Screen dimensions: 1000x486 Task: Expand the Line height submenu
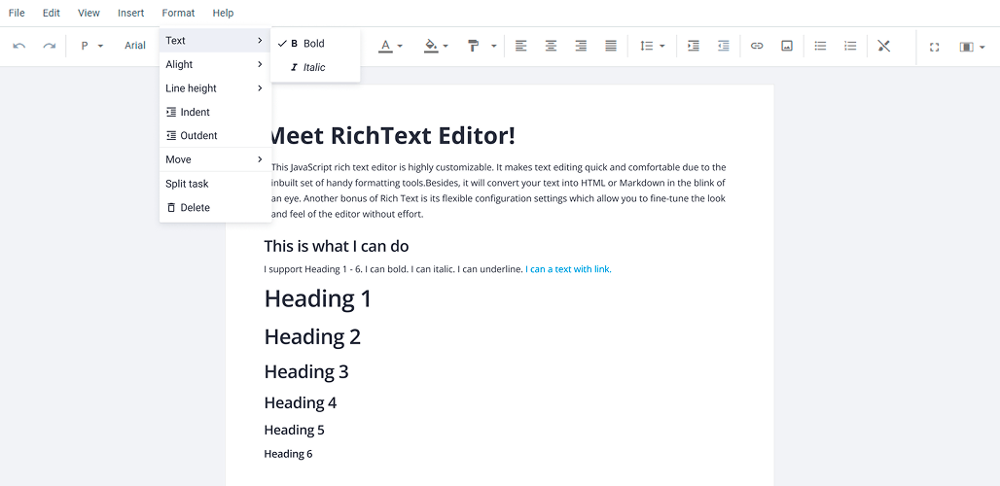(x=215, y=87)
